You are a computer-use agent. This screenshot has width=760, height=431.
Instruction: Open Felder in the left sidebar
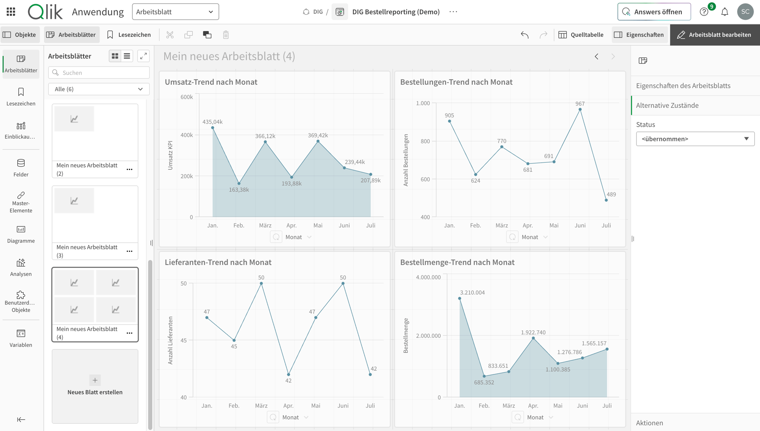pos(21,168)
